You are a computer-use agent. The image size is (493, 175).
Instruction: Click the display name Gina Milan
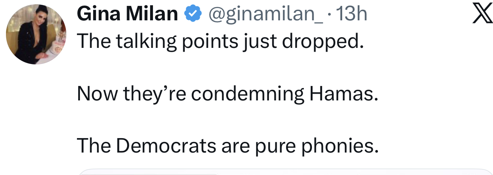click(127, 15)
